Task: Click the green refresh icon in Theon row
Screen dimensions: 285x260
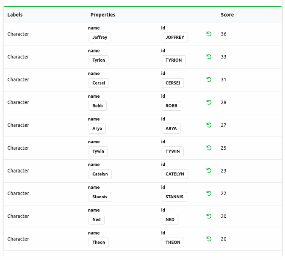Action: pyautogui.click(x=209, y=239)
